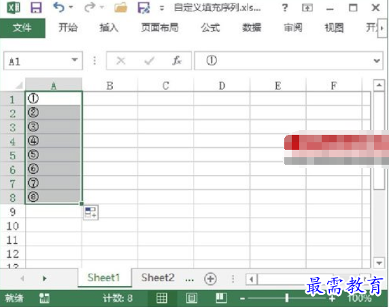The image size is (389, 307).
Task: Switch to the 开始 (Home) ribbon tab
Action: [68, 28]
